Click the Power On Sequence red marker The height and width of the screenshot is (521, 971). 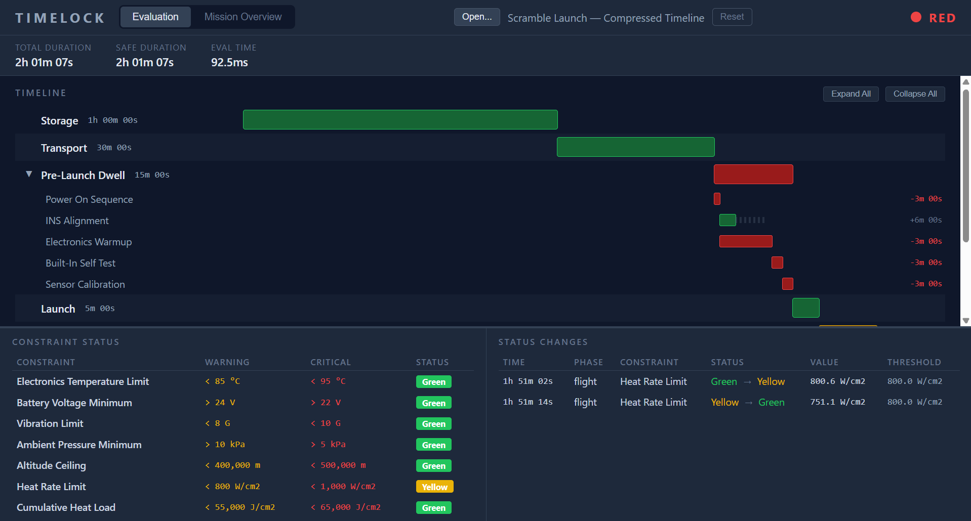click(x=717, y=199)
